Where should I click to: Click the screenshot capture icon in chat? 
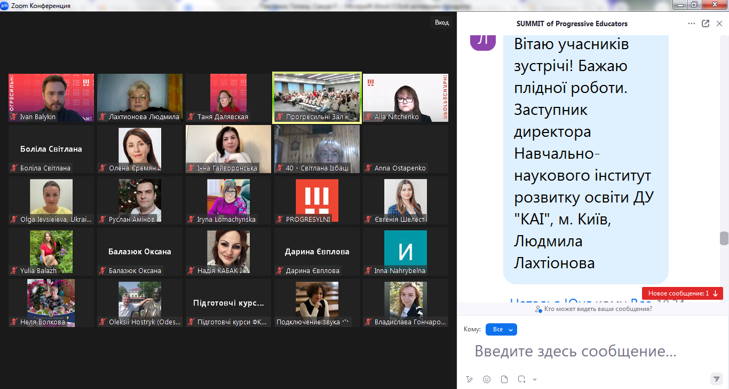pos(521,379)
